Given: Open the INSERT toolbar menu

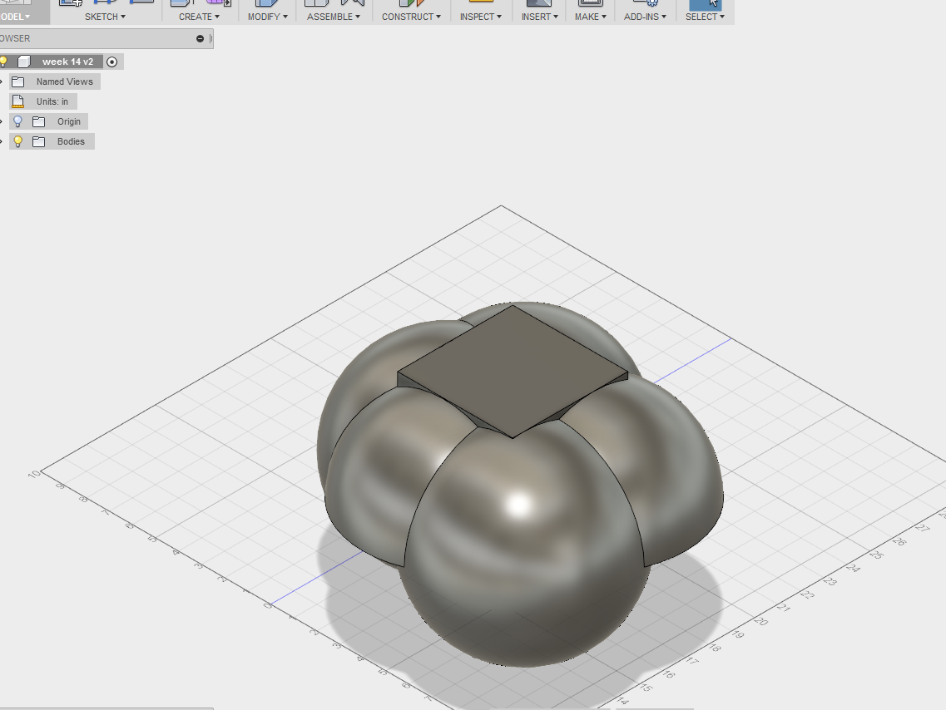Looking at the screenshot, I should pyautogui.click(x=539, y=17).
